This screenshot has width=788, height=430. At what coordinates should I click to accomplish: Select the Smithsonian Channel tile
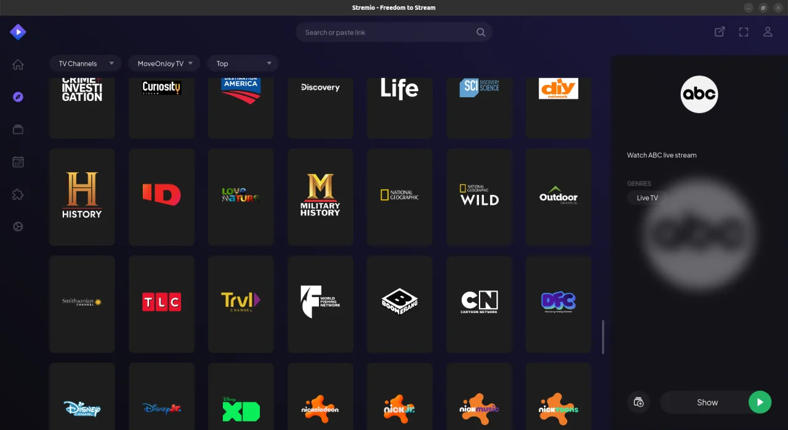[x=82, y=304]
